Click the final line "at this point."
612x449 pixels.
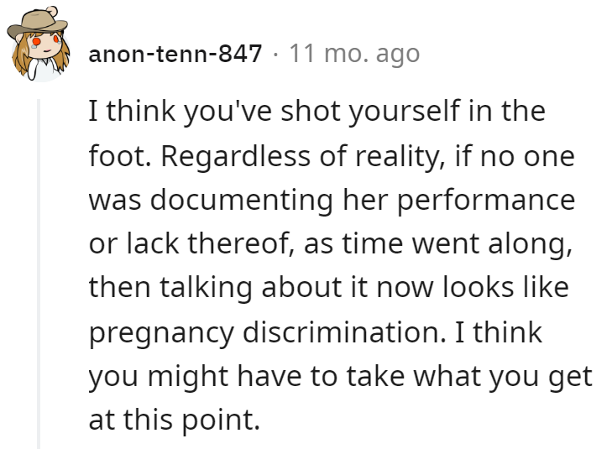(170, 420)
